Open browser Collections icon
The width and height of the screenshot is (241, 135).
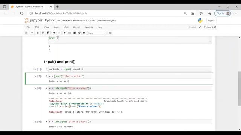pos(209,13)
